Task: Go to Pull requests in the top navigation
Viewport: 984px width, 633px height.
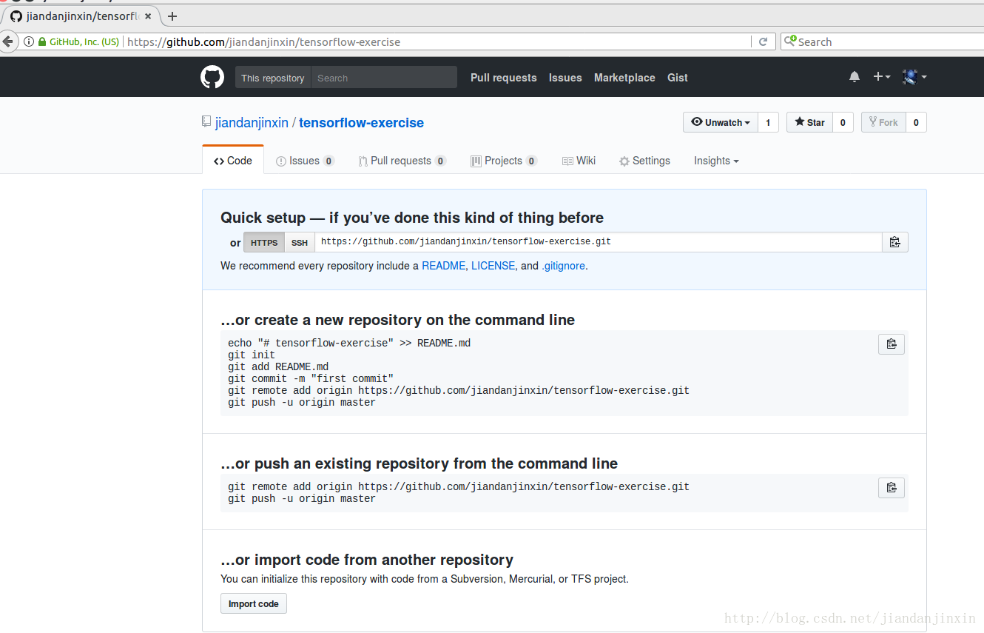Action: [x=504, y=77]
